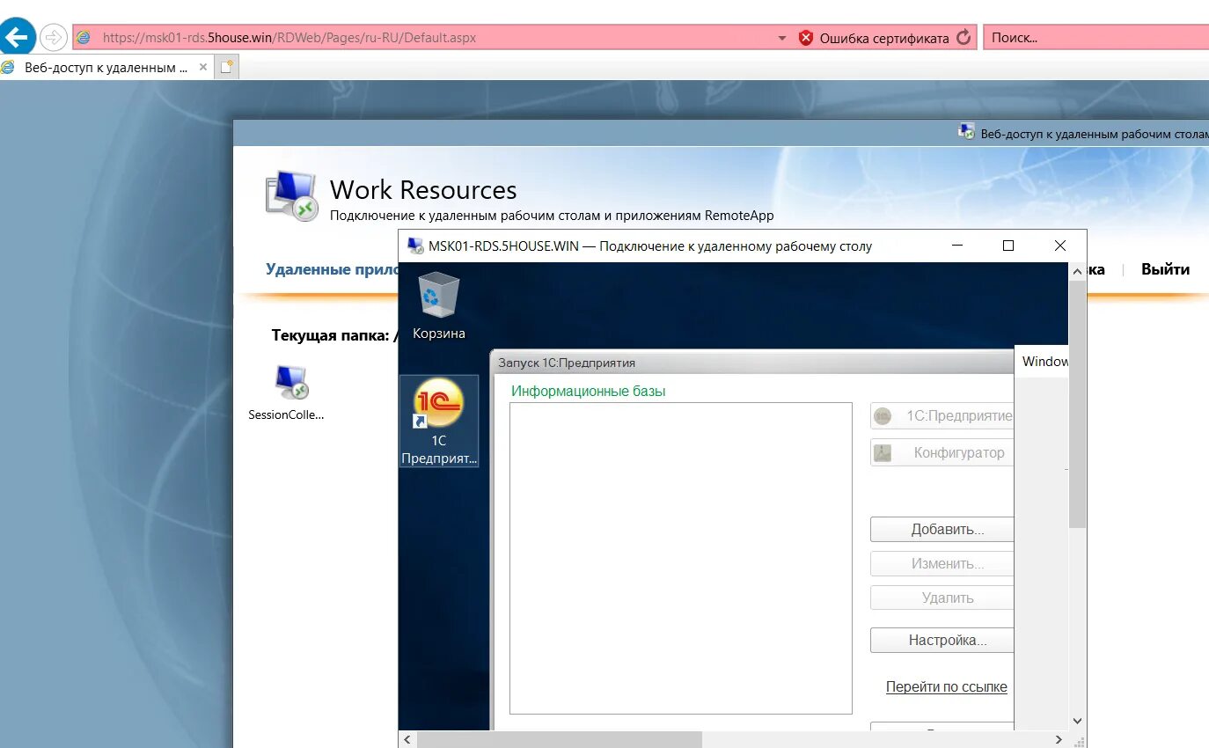Select the 'Веб-доступ к удаленным' browser tab
Viewport: 1209px width, 748px height.
pyautogui.click(x=106, y=67)
